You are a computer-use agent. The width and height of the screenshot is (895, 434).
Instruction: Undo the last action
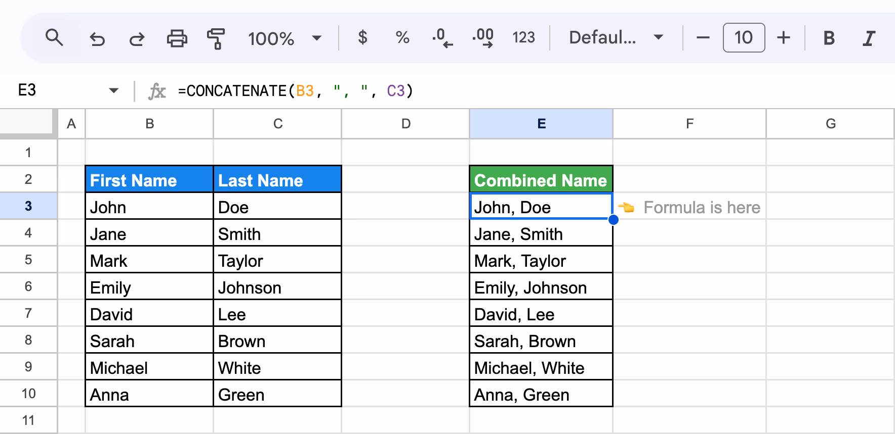point(97,38)
